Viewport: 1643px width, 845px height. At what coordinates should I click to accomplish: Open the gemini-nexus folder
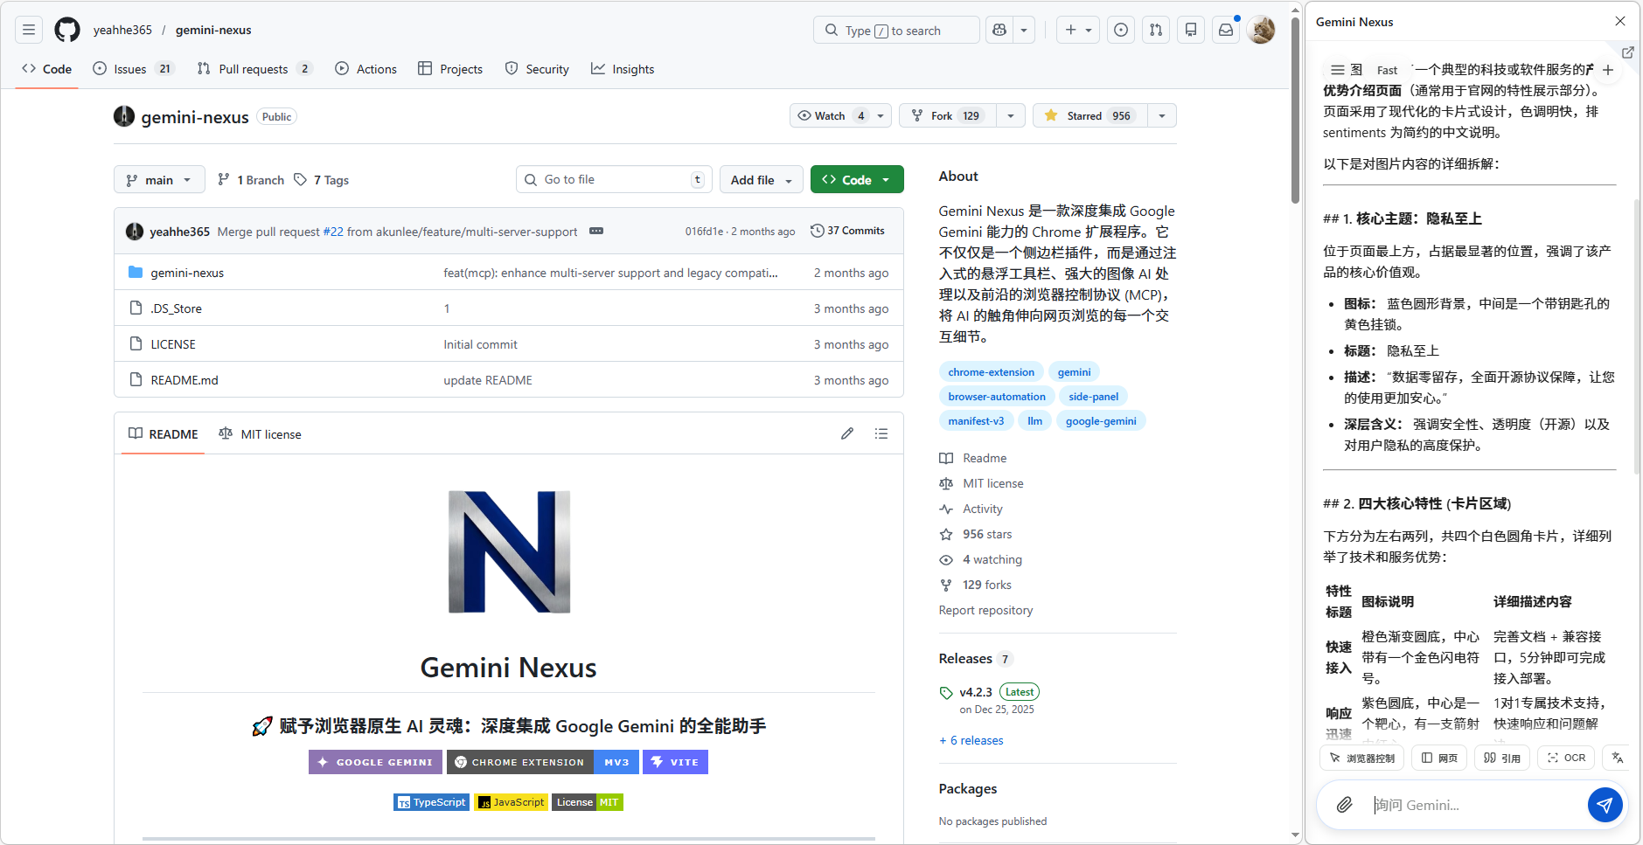[187, 273]
